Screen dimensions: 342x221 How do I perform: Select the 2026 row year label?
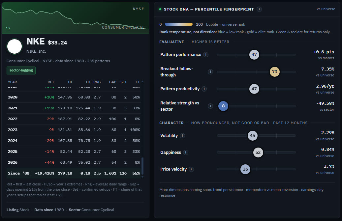coord(13,163)
